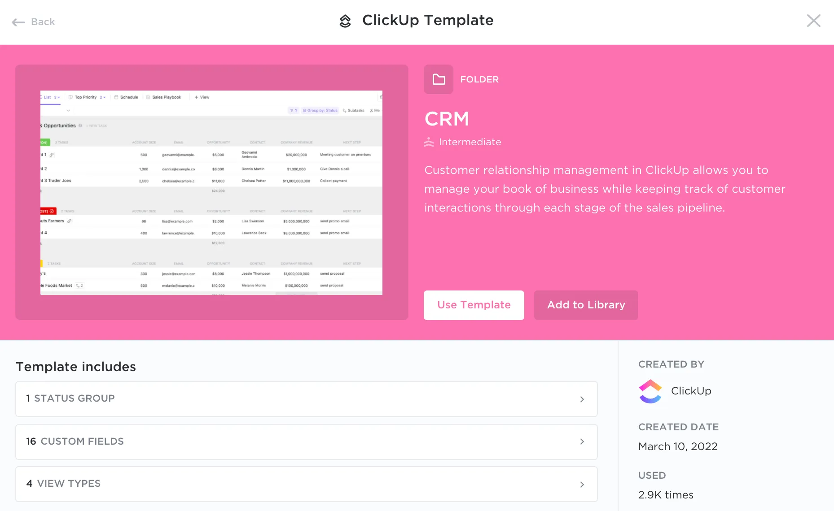Click the 'ClickUp Template' dialog title
Image resolution: width=834 pixels, height=511 pixels.
428,20
